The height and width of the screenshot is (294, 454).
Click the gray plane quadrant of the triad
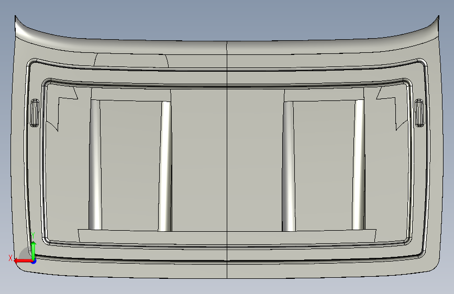[x=26, y=254]
